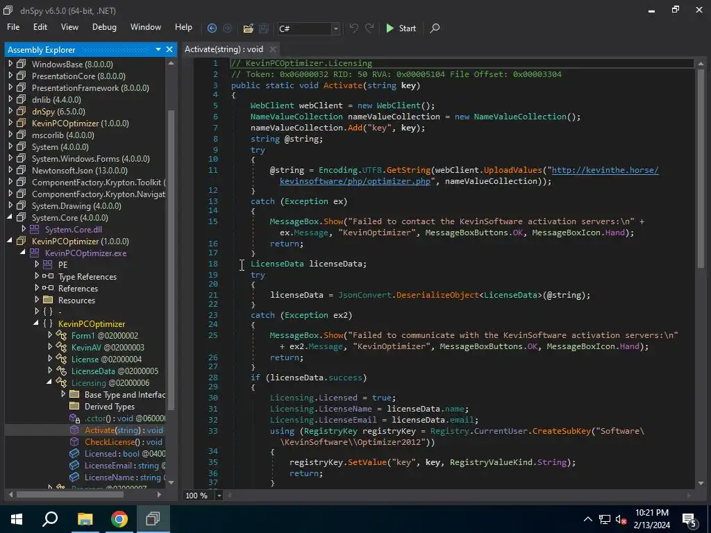Click the PE node icon

(x=48, y=264)
